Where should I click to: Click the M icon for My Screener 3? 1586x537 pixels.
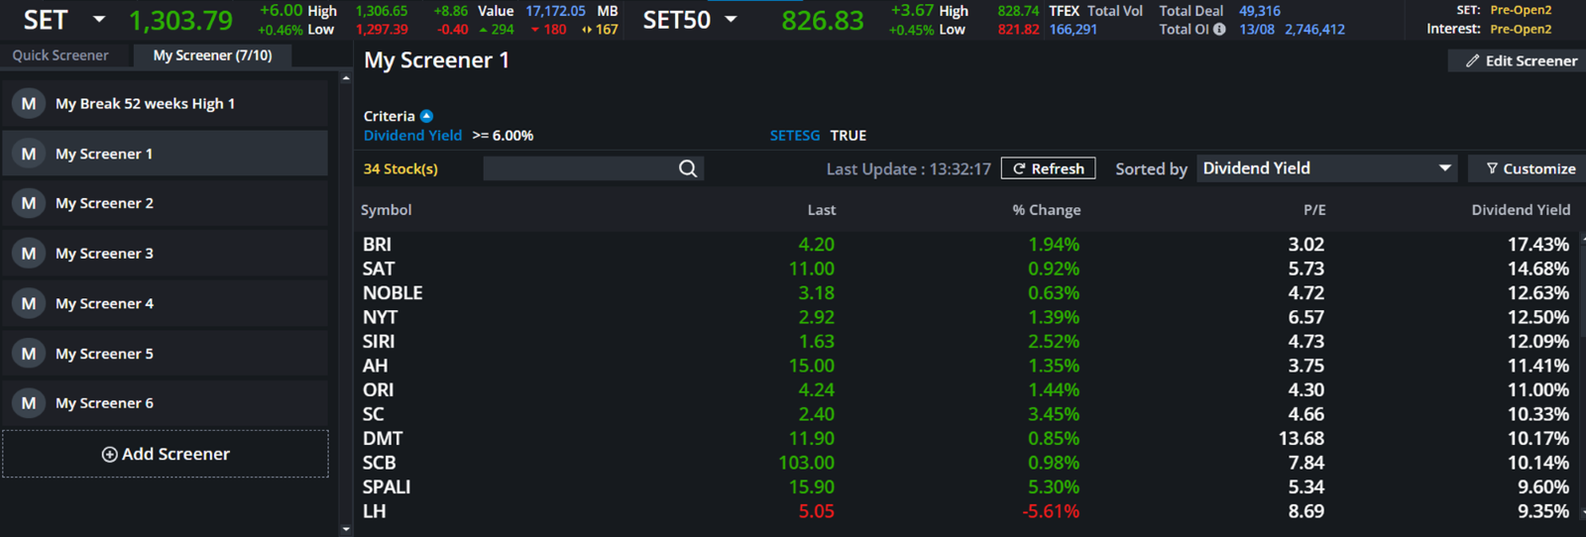29,254
